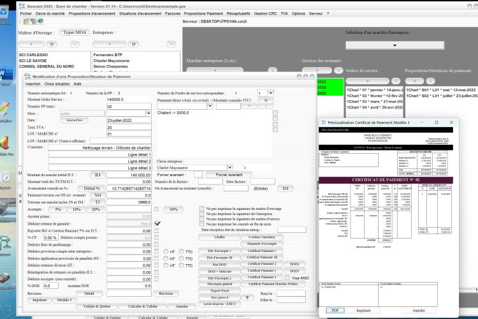
Task: Enable the Visa AMO checkbox
Action: (x=287, y=278)
